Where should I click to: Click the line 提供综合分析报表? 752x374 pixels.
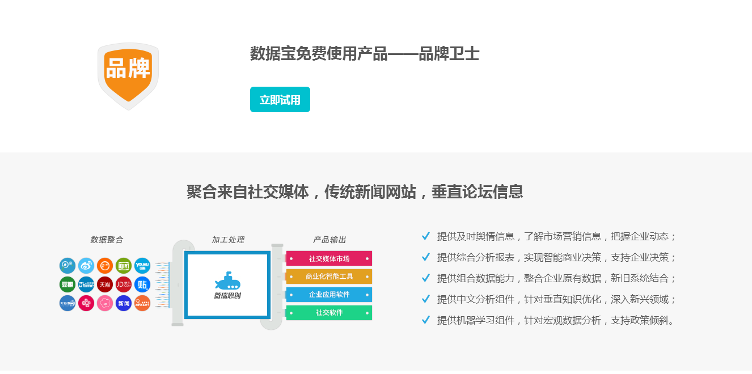click(557, 257)
